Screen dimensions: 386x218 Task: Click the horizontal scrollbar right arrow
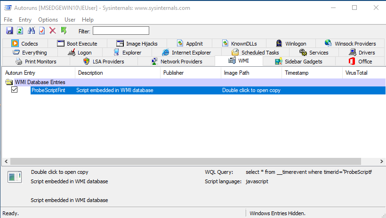[x=381, y=162]
